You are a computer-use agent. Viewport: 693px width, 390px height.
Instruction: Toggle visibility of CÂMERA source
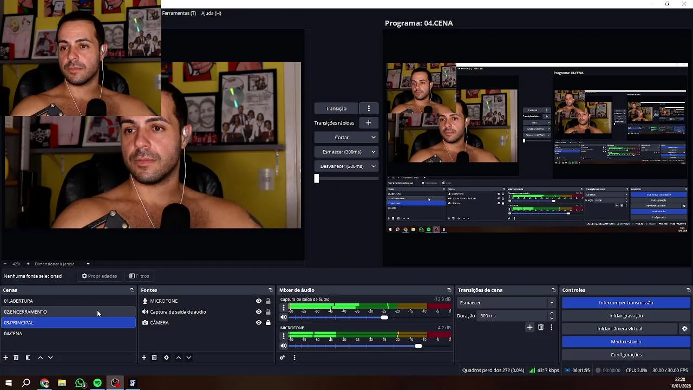point(259,323)
